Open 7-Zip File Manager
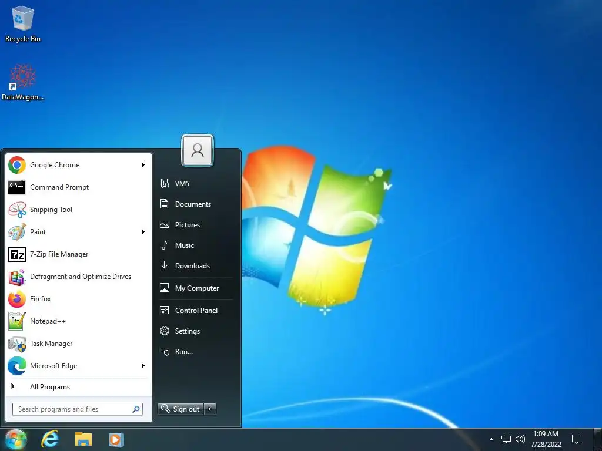Screen dimensions: 602x451 (79, 254)
